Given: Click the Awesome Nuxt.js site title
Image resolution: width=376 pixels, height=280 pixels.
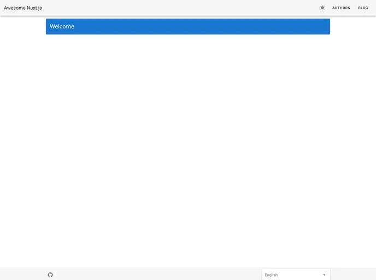Looking at the screenshot, I should (23, 8).
